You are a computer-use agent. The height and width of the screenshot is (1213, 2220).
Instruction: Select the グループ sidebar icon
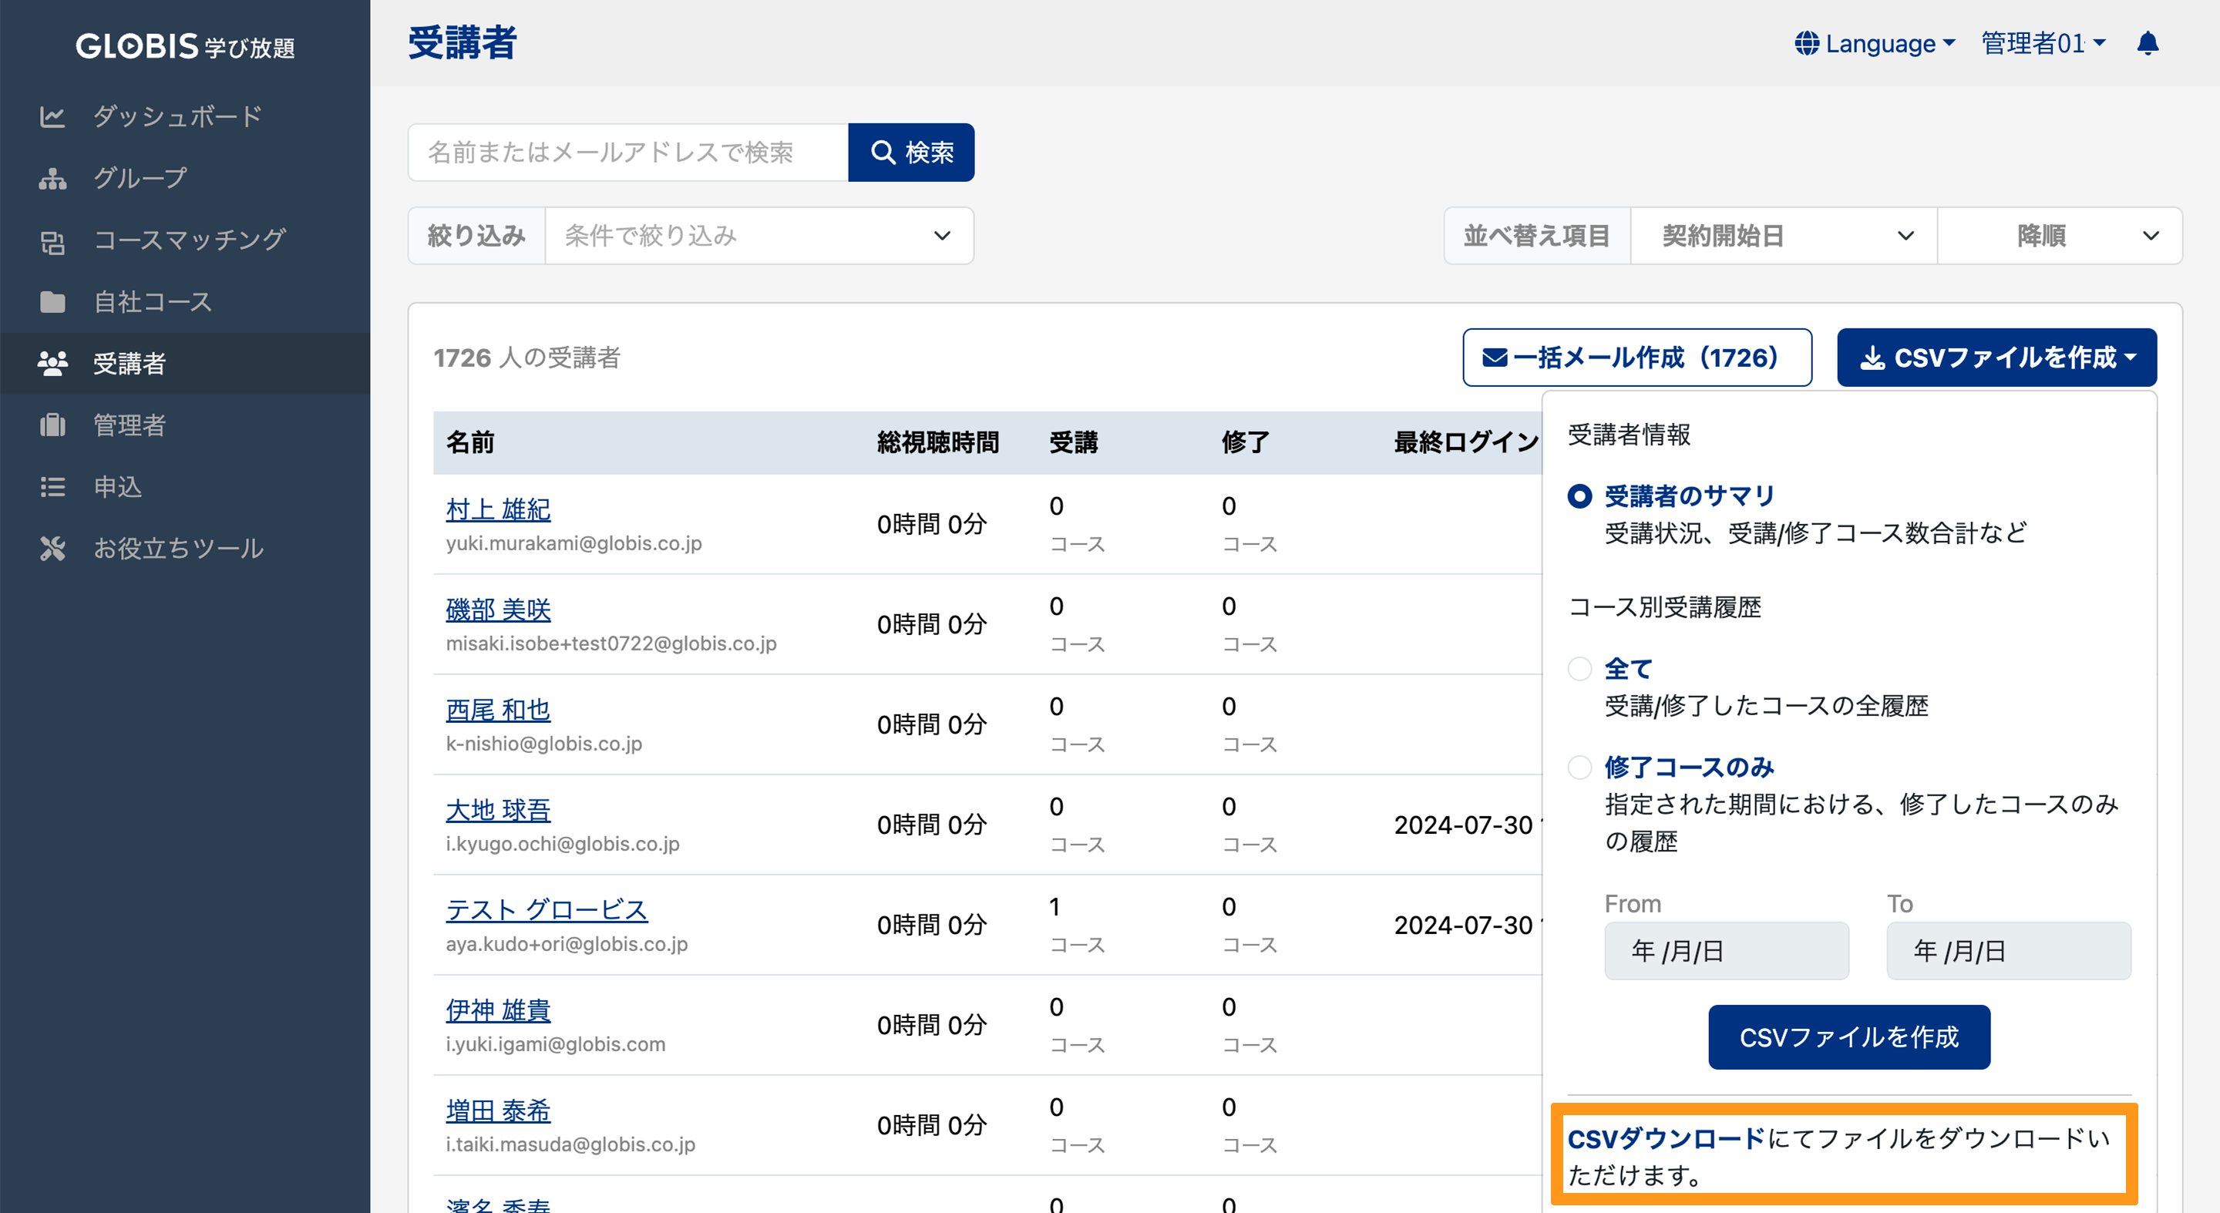[53, 177]
